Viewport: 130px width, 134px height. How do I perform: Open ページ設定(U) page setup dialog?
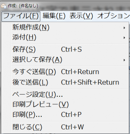pyautogui.click(x=70, y=95)
